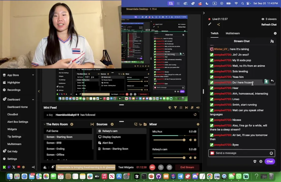This screenshot has width=281, height=182.
Task: Open Alert Box Settings
Action: click(17, 122)
